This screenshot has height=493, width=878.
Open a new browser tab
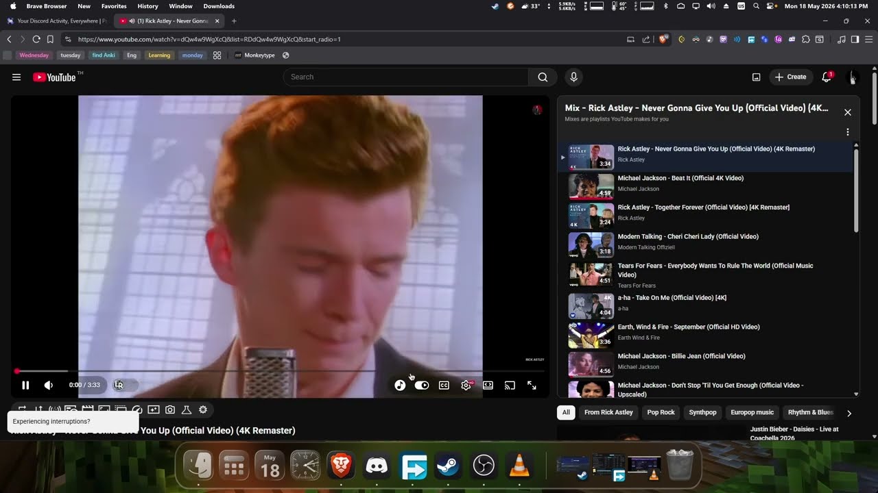234,21
